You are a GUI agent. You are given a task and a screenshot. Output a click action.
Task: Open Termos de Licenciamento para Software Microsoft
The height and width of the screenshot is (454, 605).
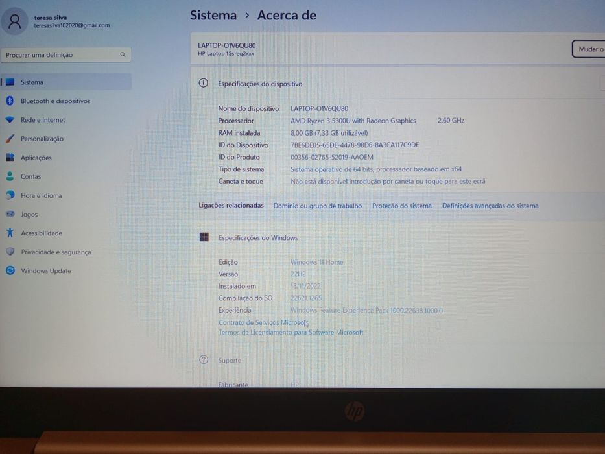tap(291, 332)
